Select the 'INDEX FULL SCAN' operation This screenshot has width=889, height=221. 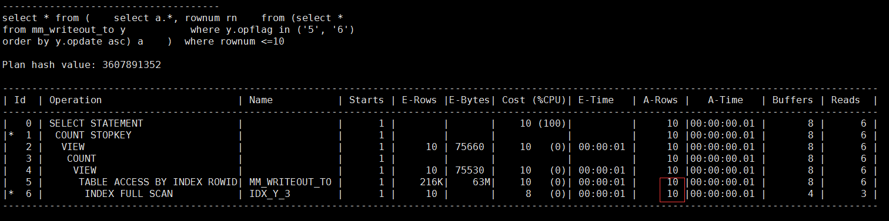(x=128, y=193)
